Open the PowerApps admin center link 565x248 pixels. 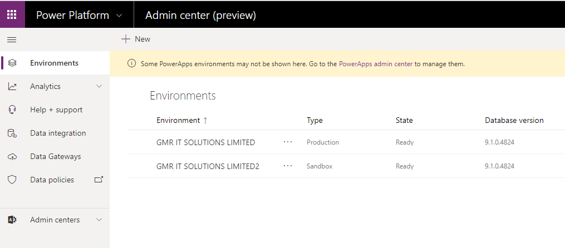click(x=376, y=64)
